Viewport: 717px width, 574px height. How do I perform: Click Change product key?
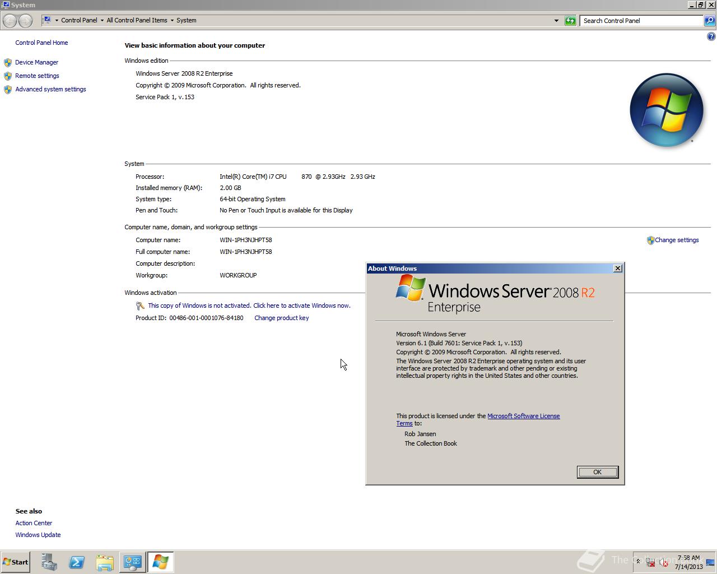click(x=282, y=318)
